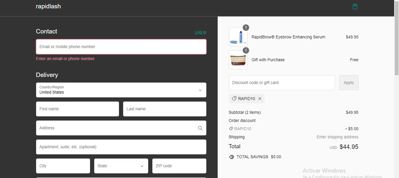Click the RapidBrow serum product thumbnail
399x178 pixels.
(238, 37)
